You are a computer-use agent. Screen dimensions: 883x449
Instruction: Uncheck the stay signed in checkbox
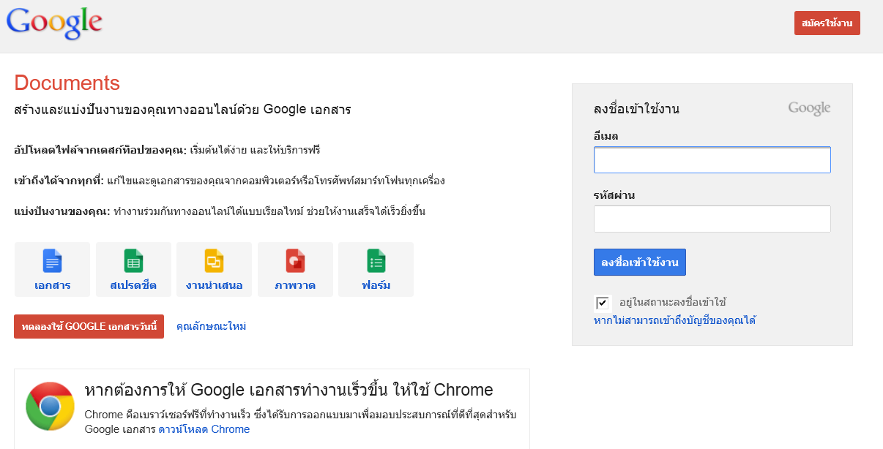tap(603, 303)
